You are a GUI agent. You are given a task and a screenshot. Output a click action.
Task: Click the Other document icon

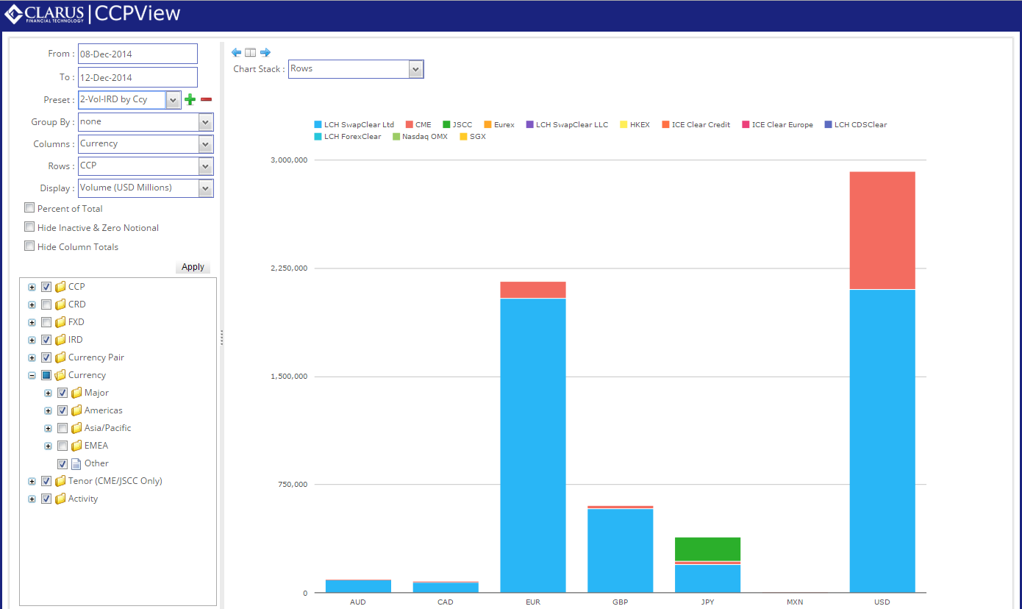76,463
